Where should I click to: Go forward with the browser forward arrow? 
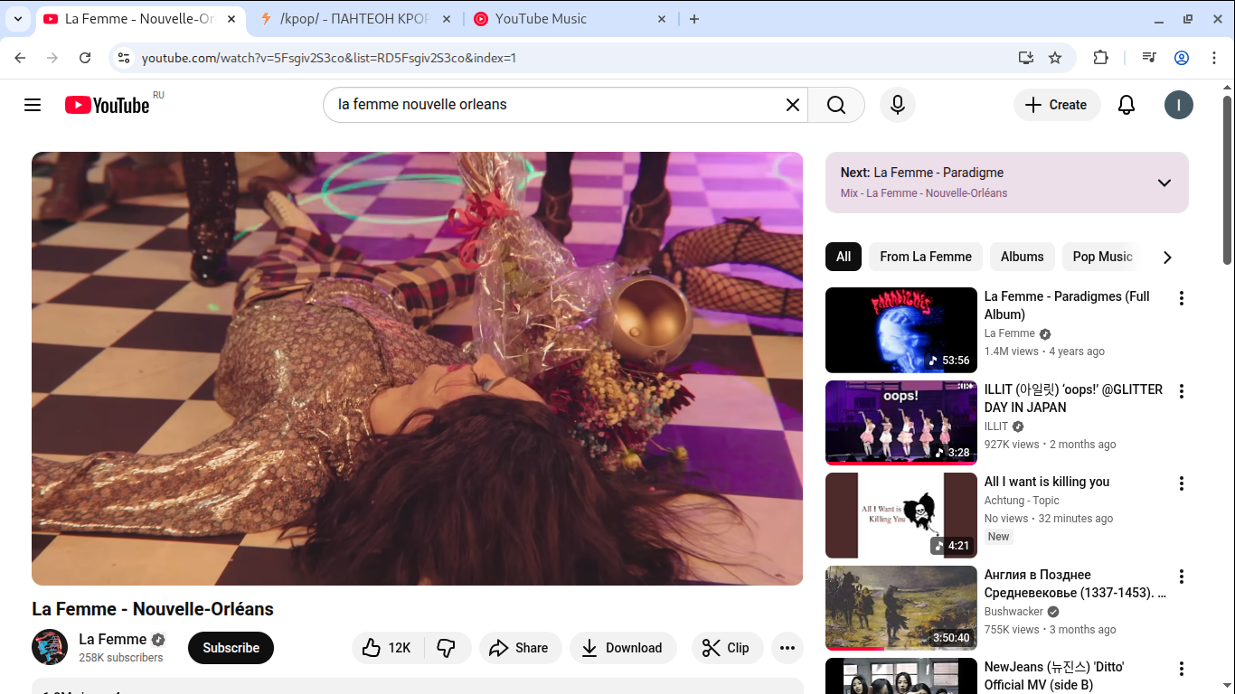(x=52, y=58)
